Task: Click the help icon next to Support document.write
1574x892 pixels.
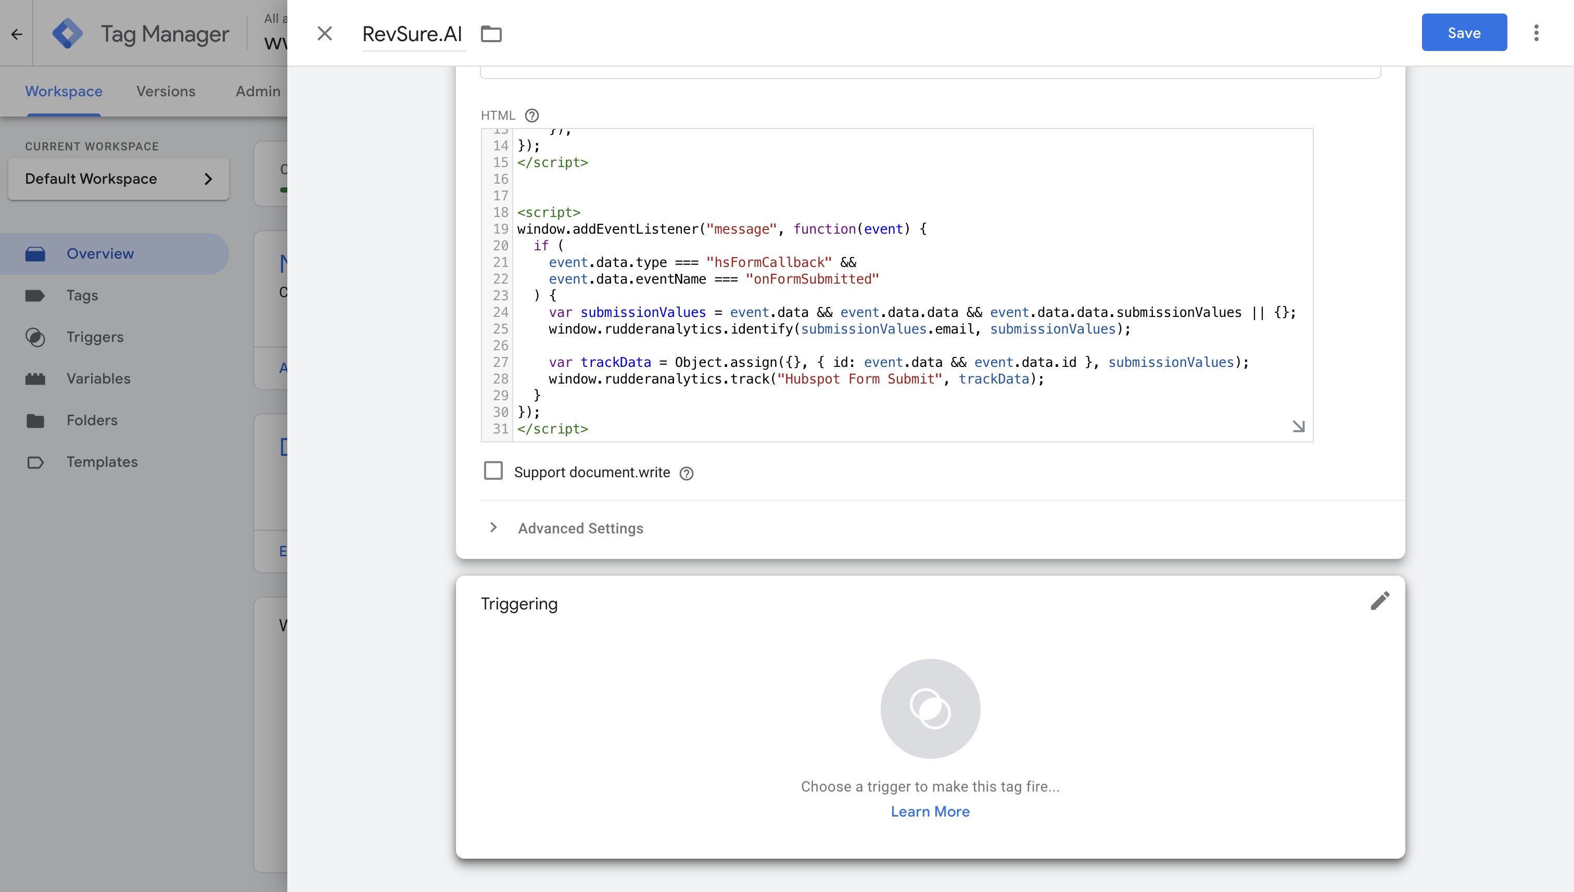Action: point(686,474)
